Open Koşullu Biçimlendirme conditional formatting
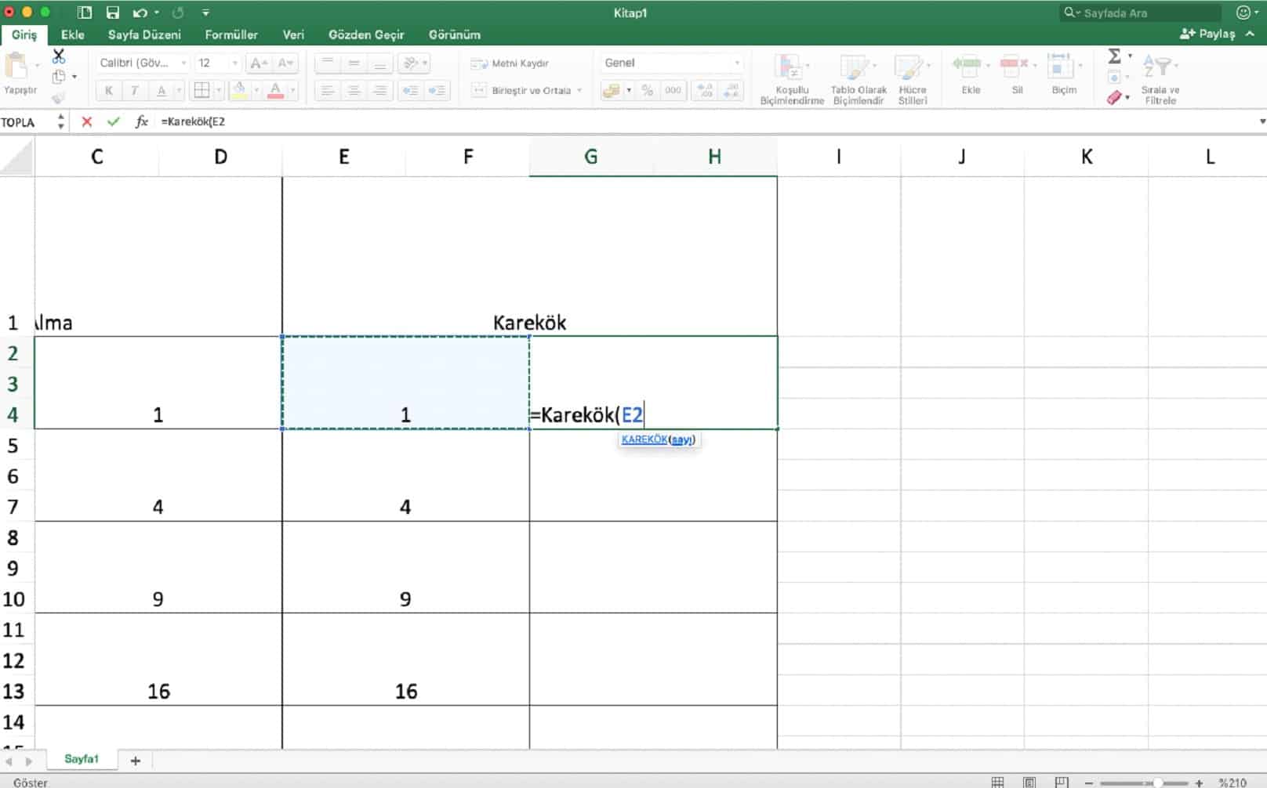Image resolution: width=1267 pixels, height=788 pixels. 791,79
